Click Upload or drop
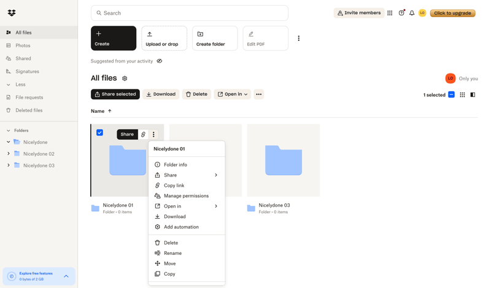Screen dimensions: 491x288 click(x=164, y=38)
